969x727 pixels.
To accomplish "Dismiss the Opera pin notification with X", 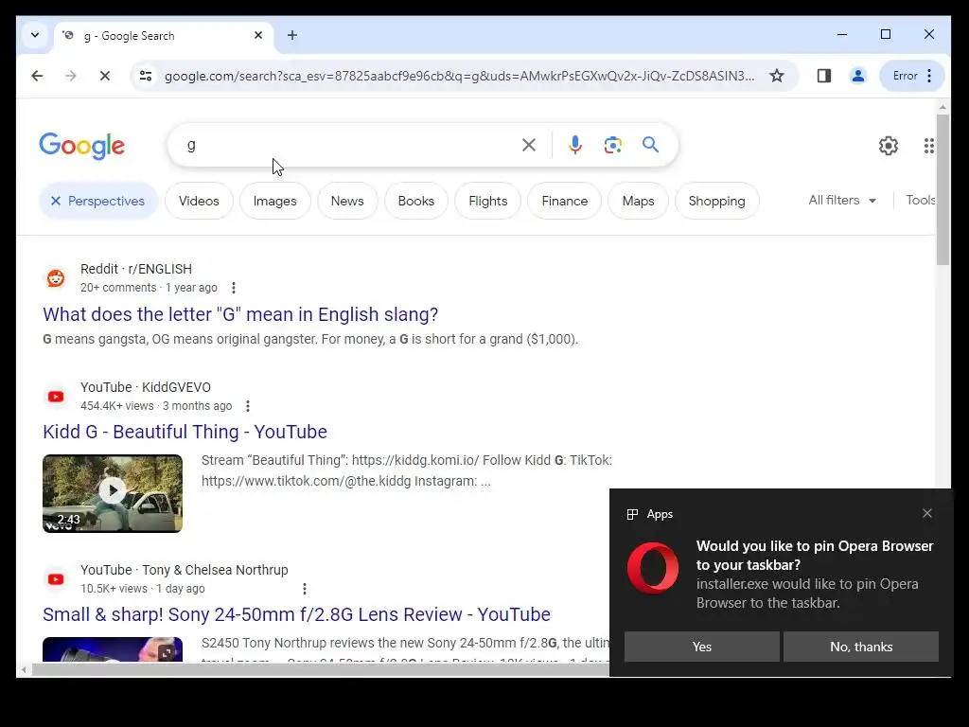I will (x=927, y=513).
